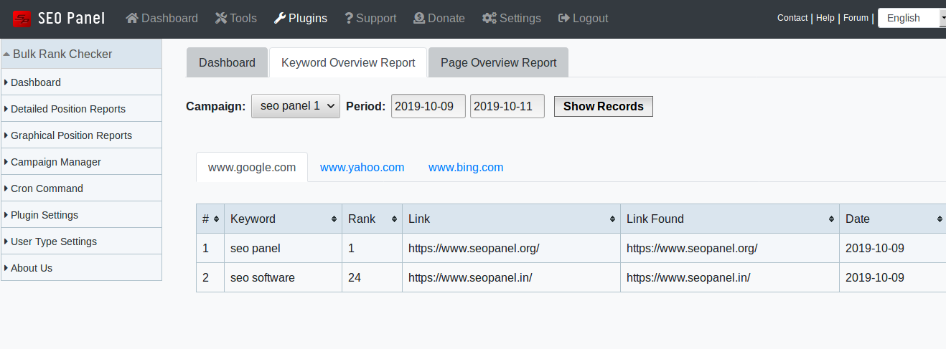Image resolution: width=946 pixels, height=349 pixels.
Task: Click the Support question mark icon
Action: pyautogui.click(x=349, y=19)
